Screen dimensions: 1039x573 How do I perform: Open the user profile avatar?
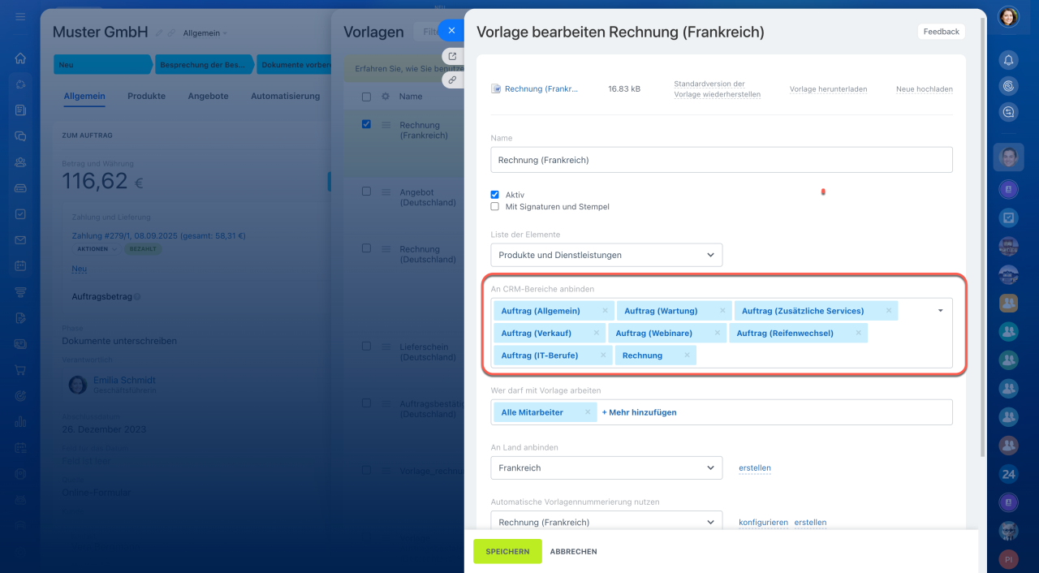[1008, 17]
